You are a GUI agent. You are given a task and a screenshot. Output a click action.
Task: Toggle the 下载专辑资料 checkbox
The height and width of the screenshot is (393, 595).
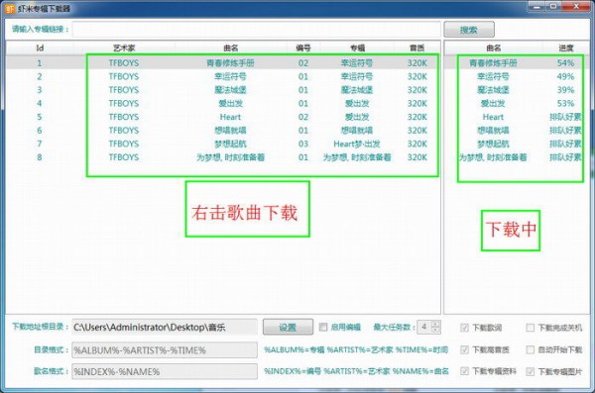click(464, 371)
